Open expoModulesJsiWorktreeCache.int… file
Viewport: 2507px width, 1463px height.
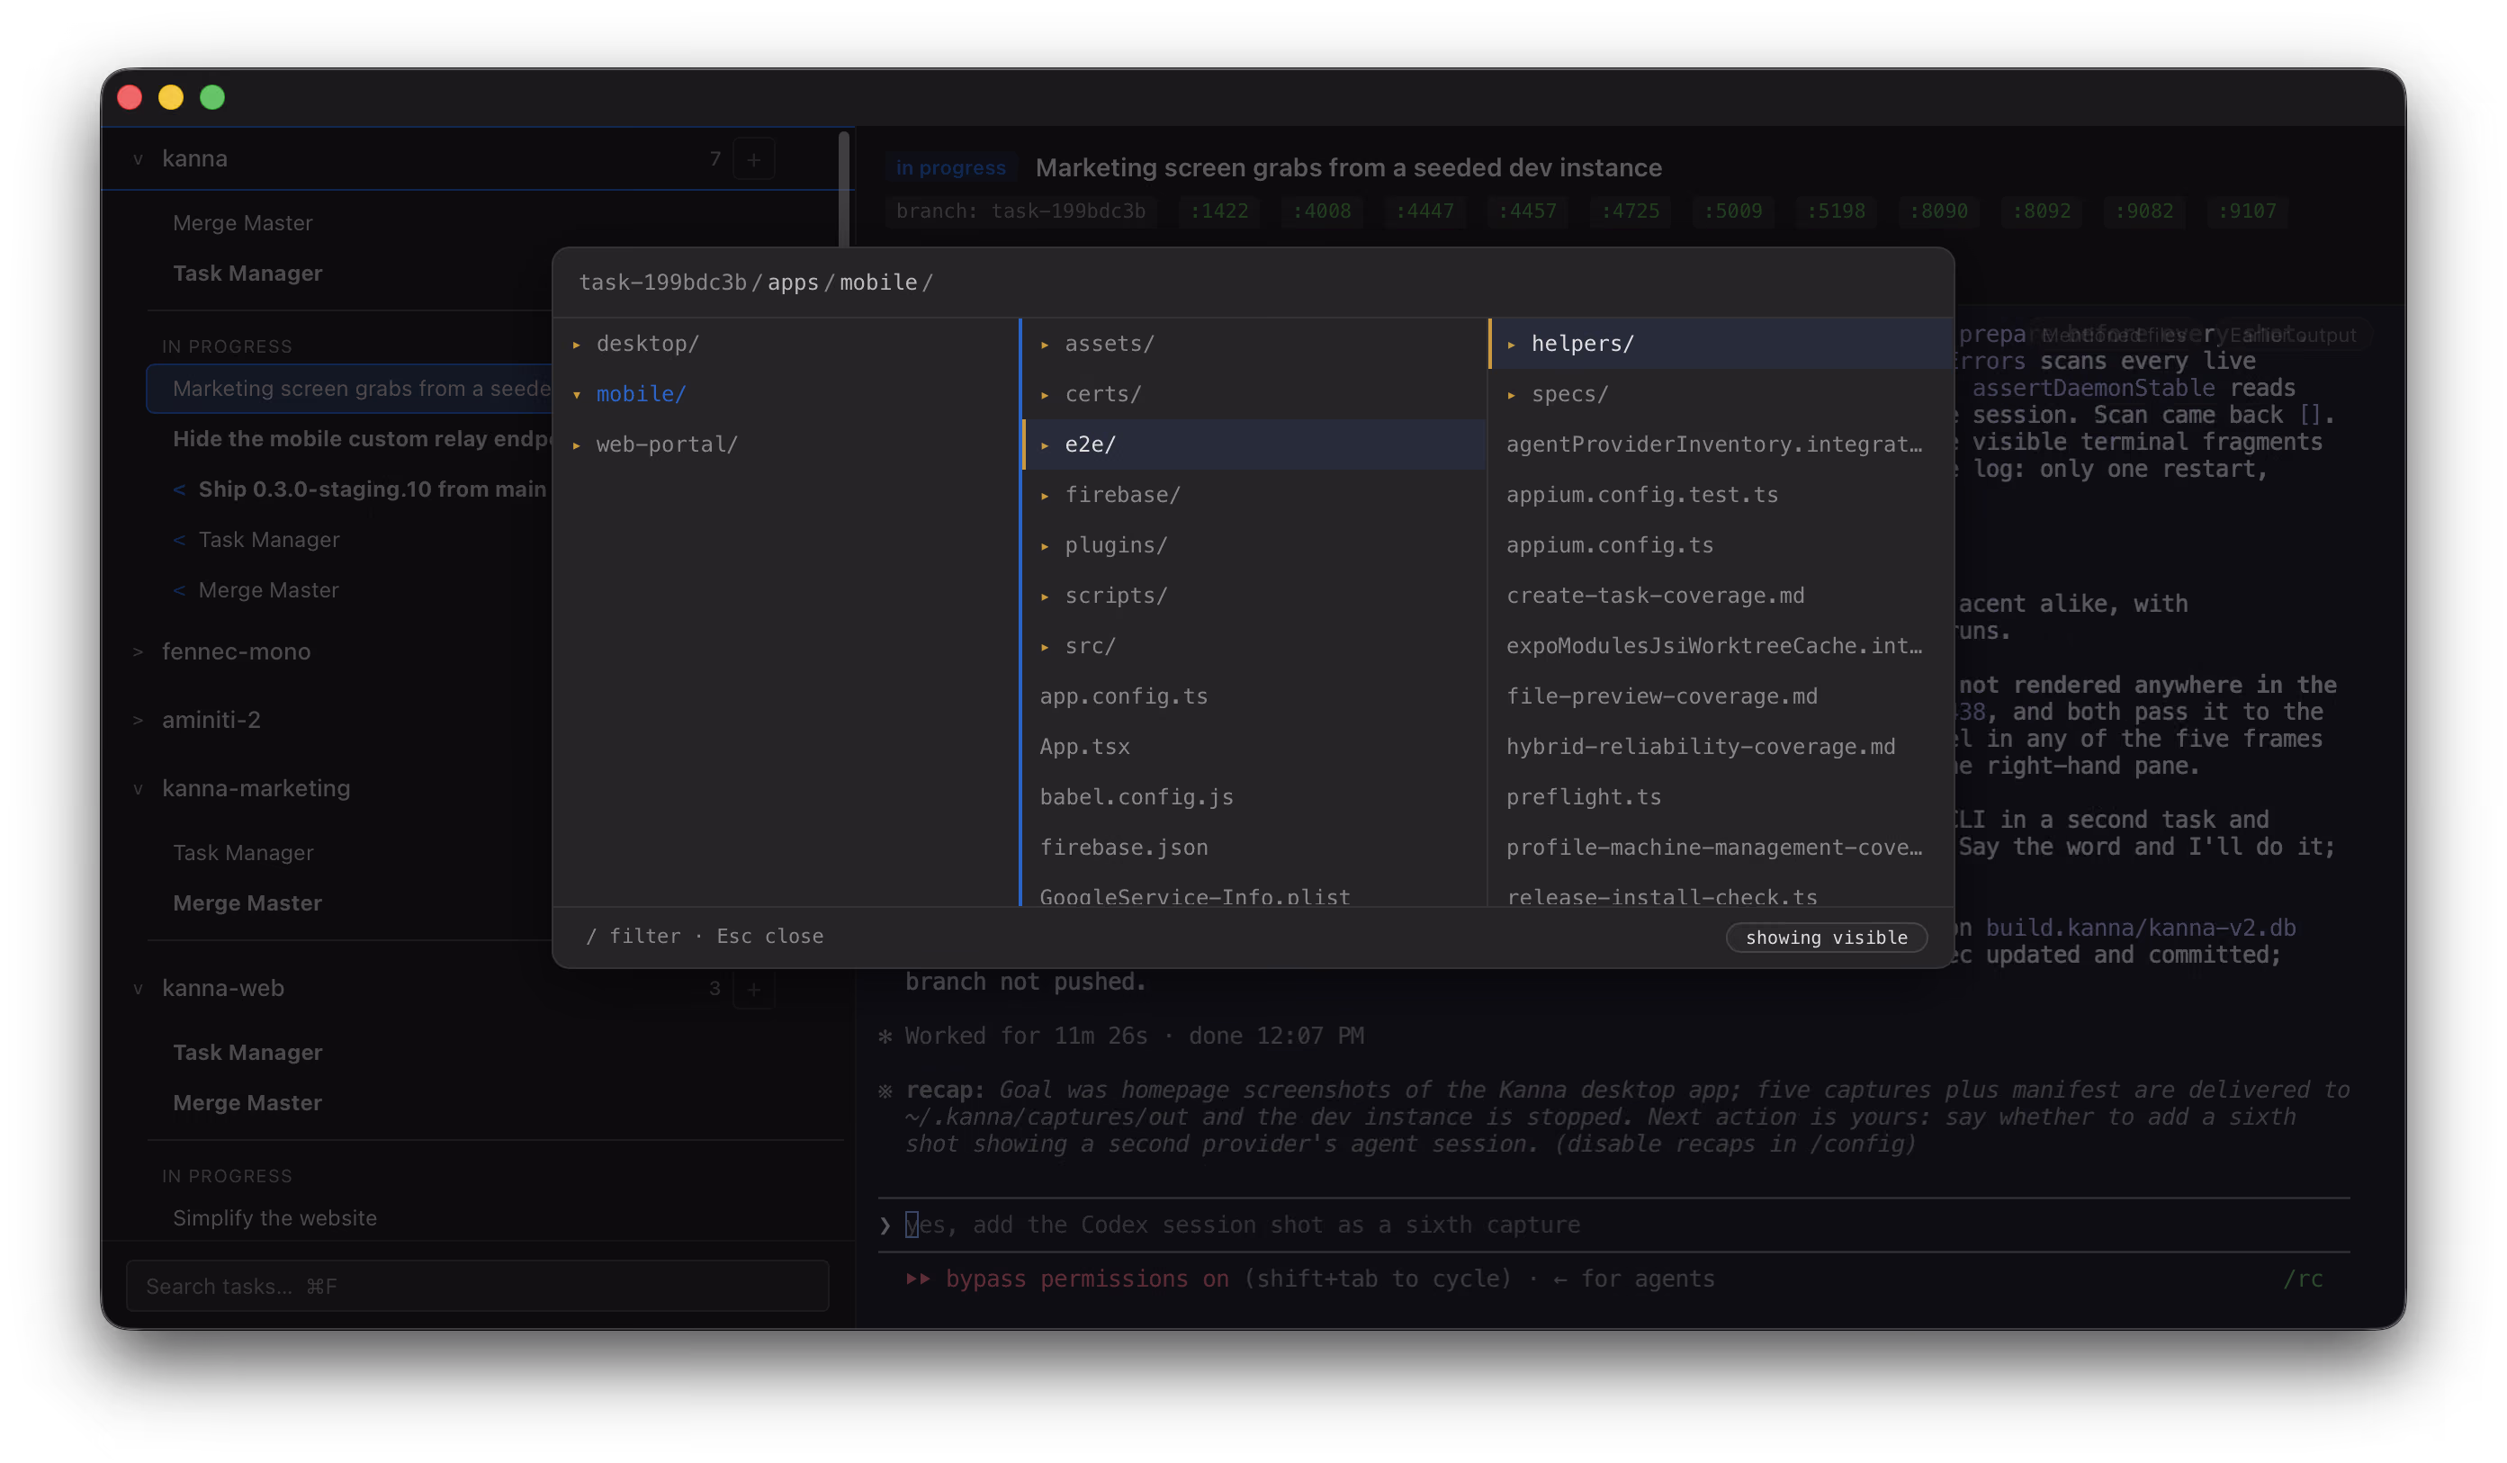1721,646
